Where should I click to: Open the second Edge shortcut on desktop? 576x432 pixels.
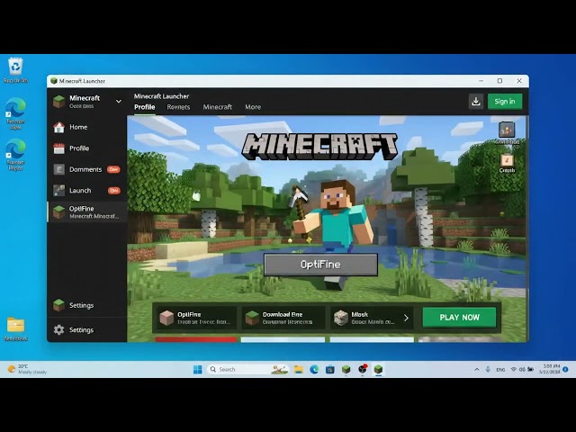pyautogui.click(x=15, y=155)
